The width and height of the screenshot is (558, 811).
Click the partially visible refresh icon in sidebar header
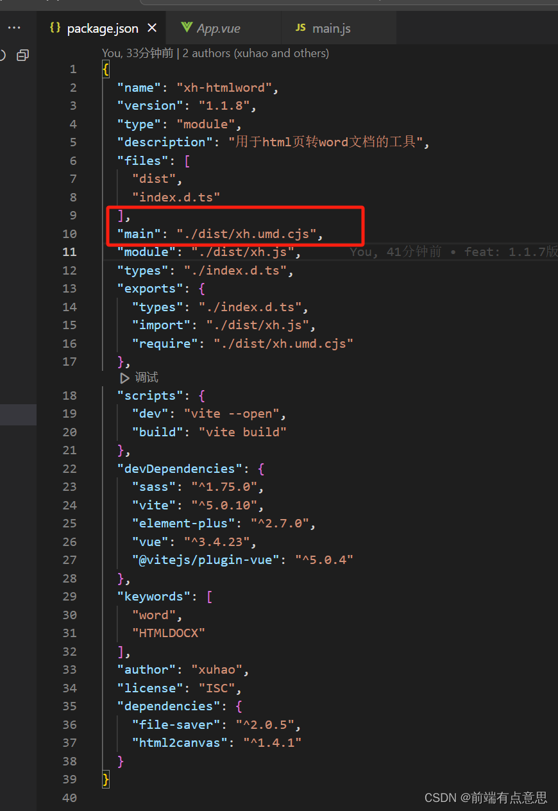(1, 55)
